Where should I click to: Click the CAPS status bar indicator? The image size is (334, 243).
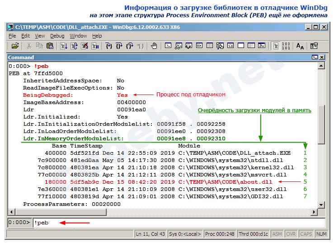[x=306, y=234]
